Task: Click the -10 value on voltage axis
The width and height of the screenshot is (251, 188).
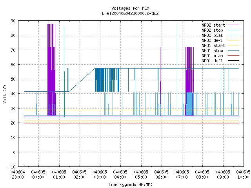Action: coord(12,167)
